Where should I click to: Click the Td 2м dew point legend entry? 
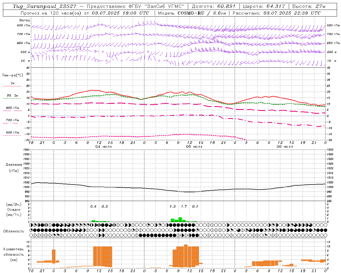tap(13, 95)
